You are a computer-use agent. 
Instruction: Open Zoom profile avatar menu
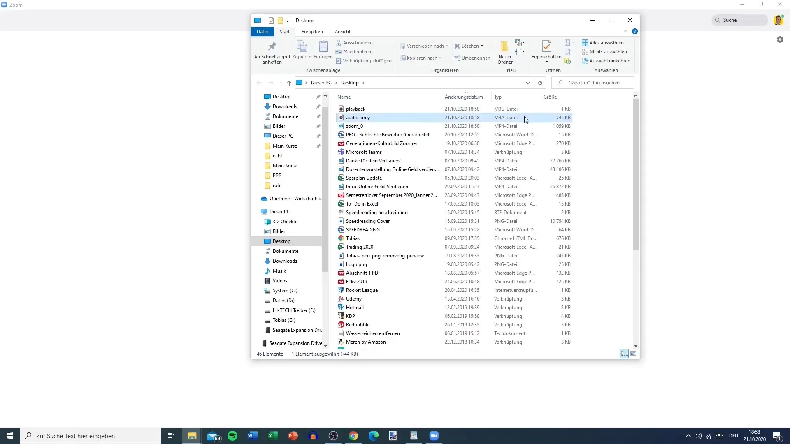point(778,20)
